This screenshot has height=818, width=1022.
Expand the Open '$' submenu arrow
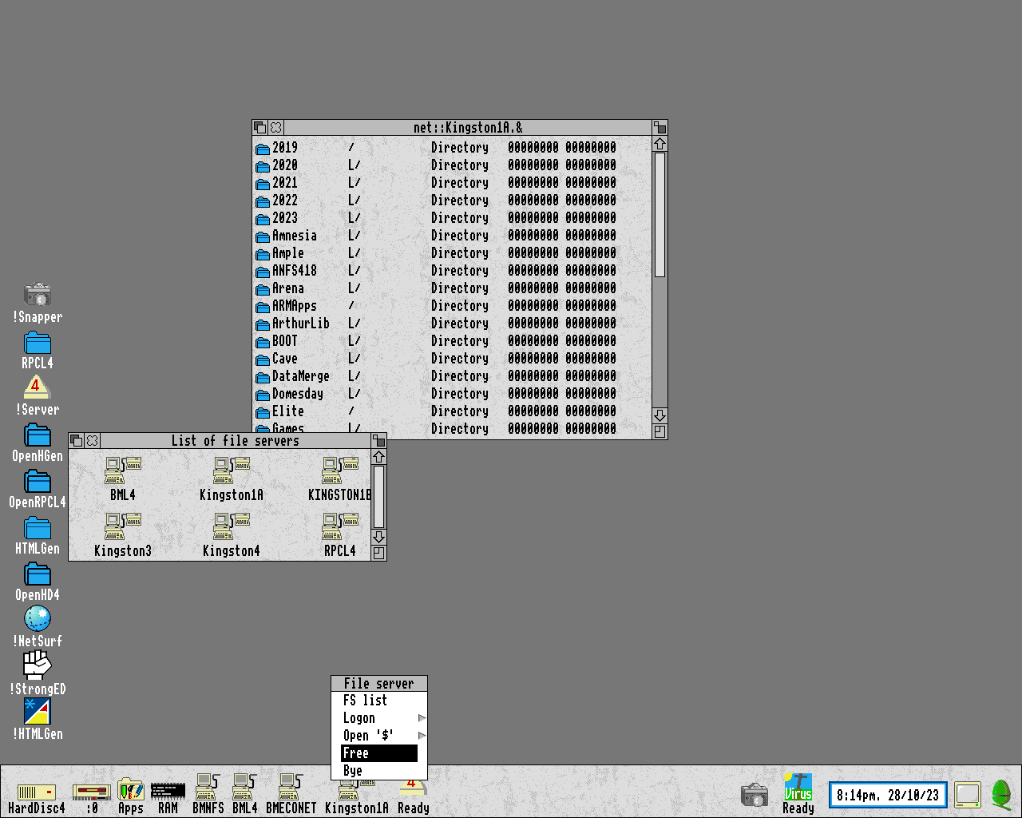pos(422,736)
